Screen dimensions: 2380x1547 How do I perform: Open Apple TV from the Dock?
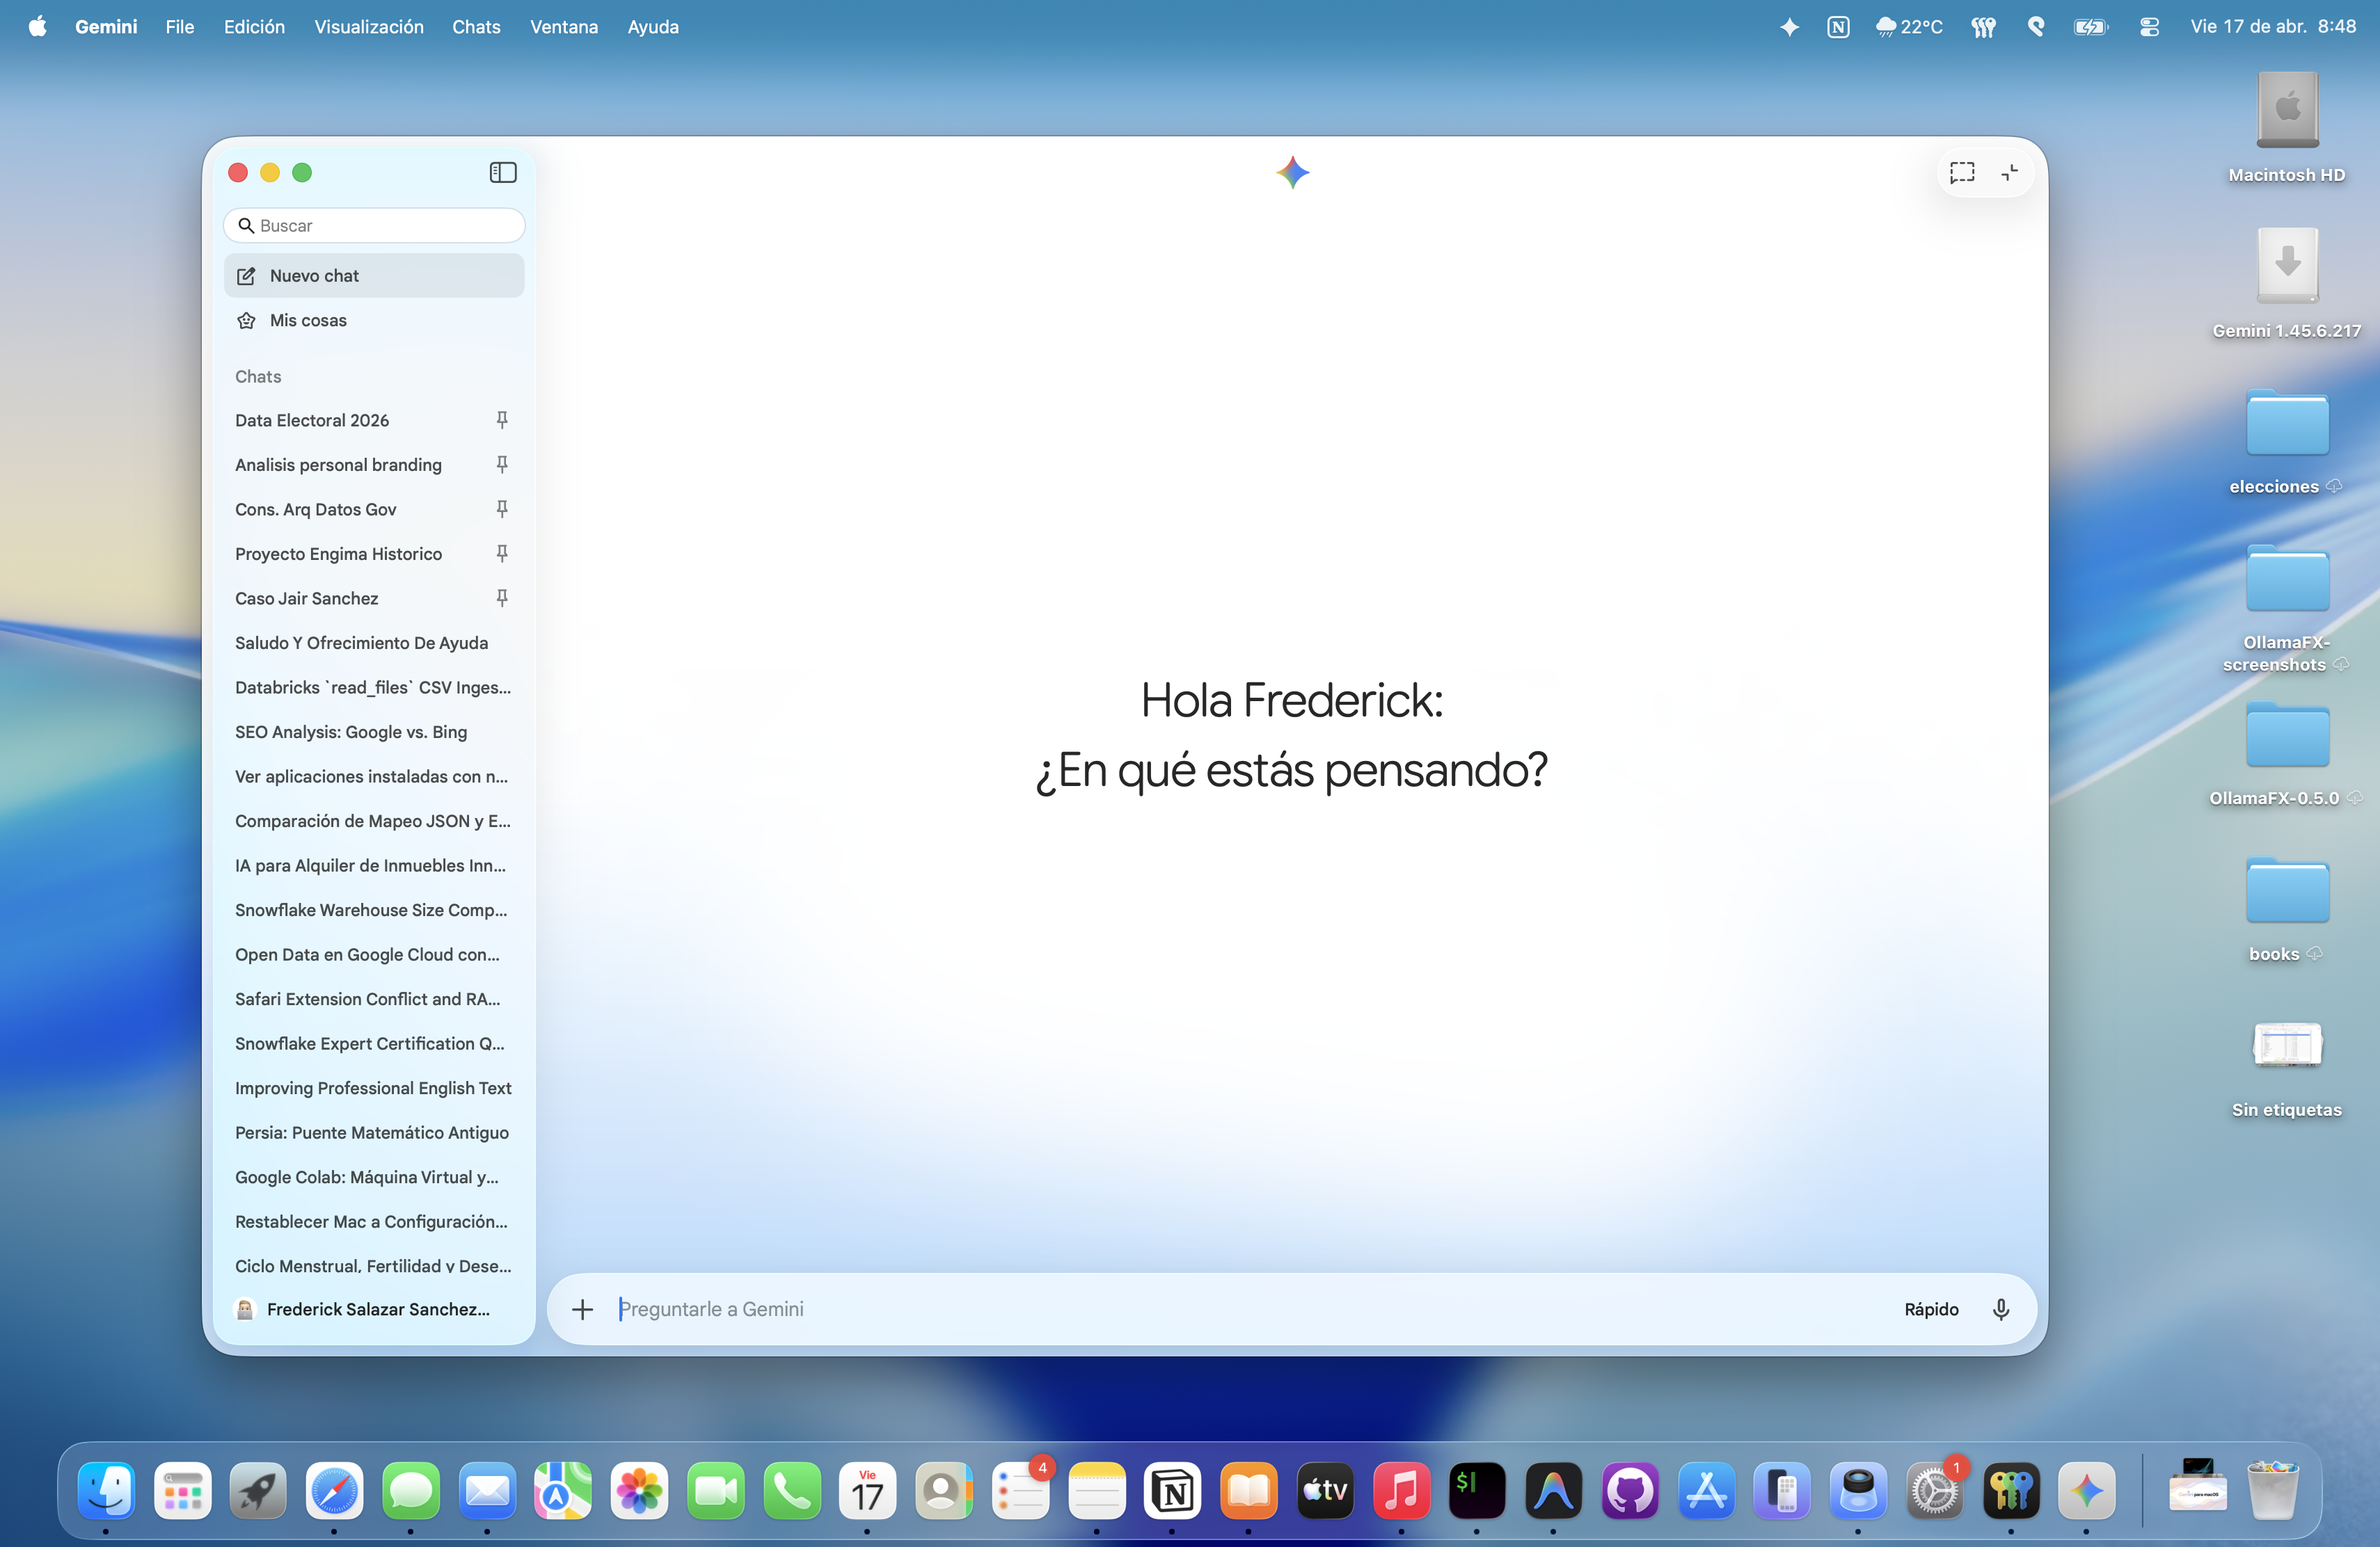point(1325,1490)
